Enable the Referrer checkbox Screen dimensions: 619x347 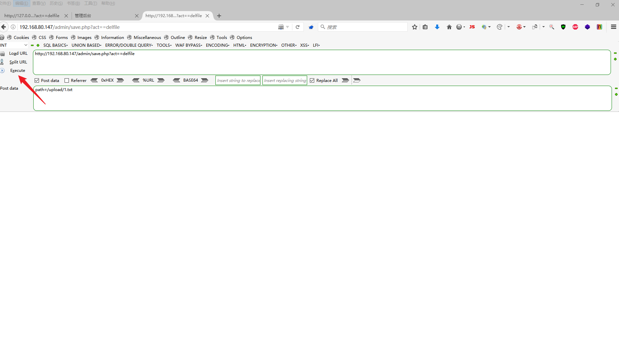pyautogui.click(x=67, y=80)
